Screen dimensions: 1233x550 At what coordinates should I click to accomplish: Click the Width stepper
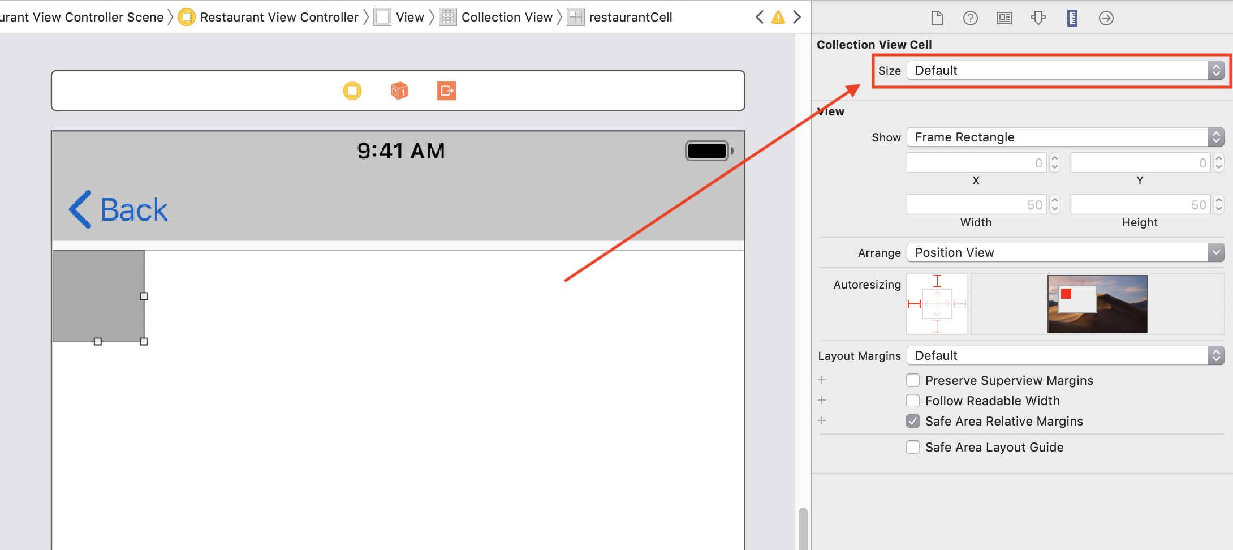click(x=1055, y=205)
